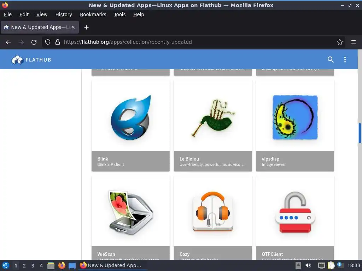The height and width of the screenshot is (271, 362).
Task: Click the "Blink SIP client" description
Action: [111, 164]
